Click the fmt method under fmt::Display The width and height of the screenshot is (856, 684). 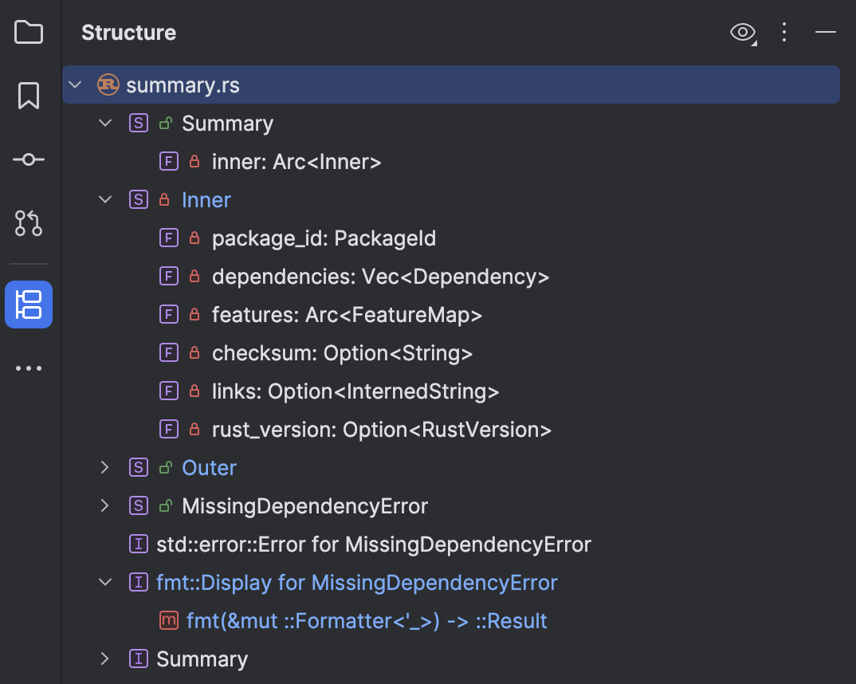point(367,620)
